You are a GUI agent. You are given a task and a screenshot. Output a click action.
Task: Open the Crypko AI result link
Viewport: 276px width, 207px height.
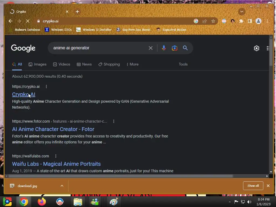24,94
